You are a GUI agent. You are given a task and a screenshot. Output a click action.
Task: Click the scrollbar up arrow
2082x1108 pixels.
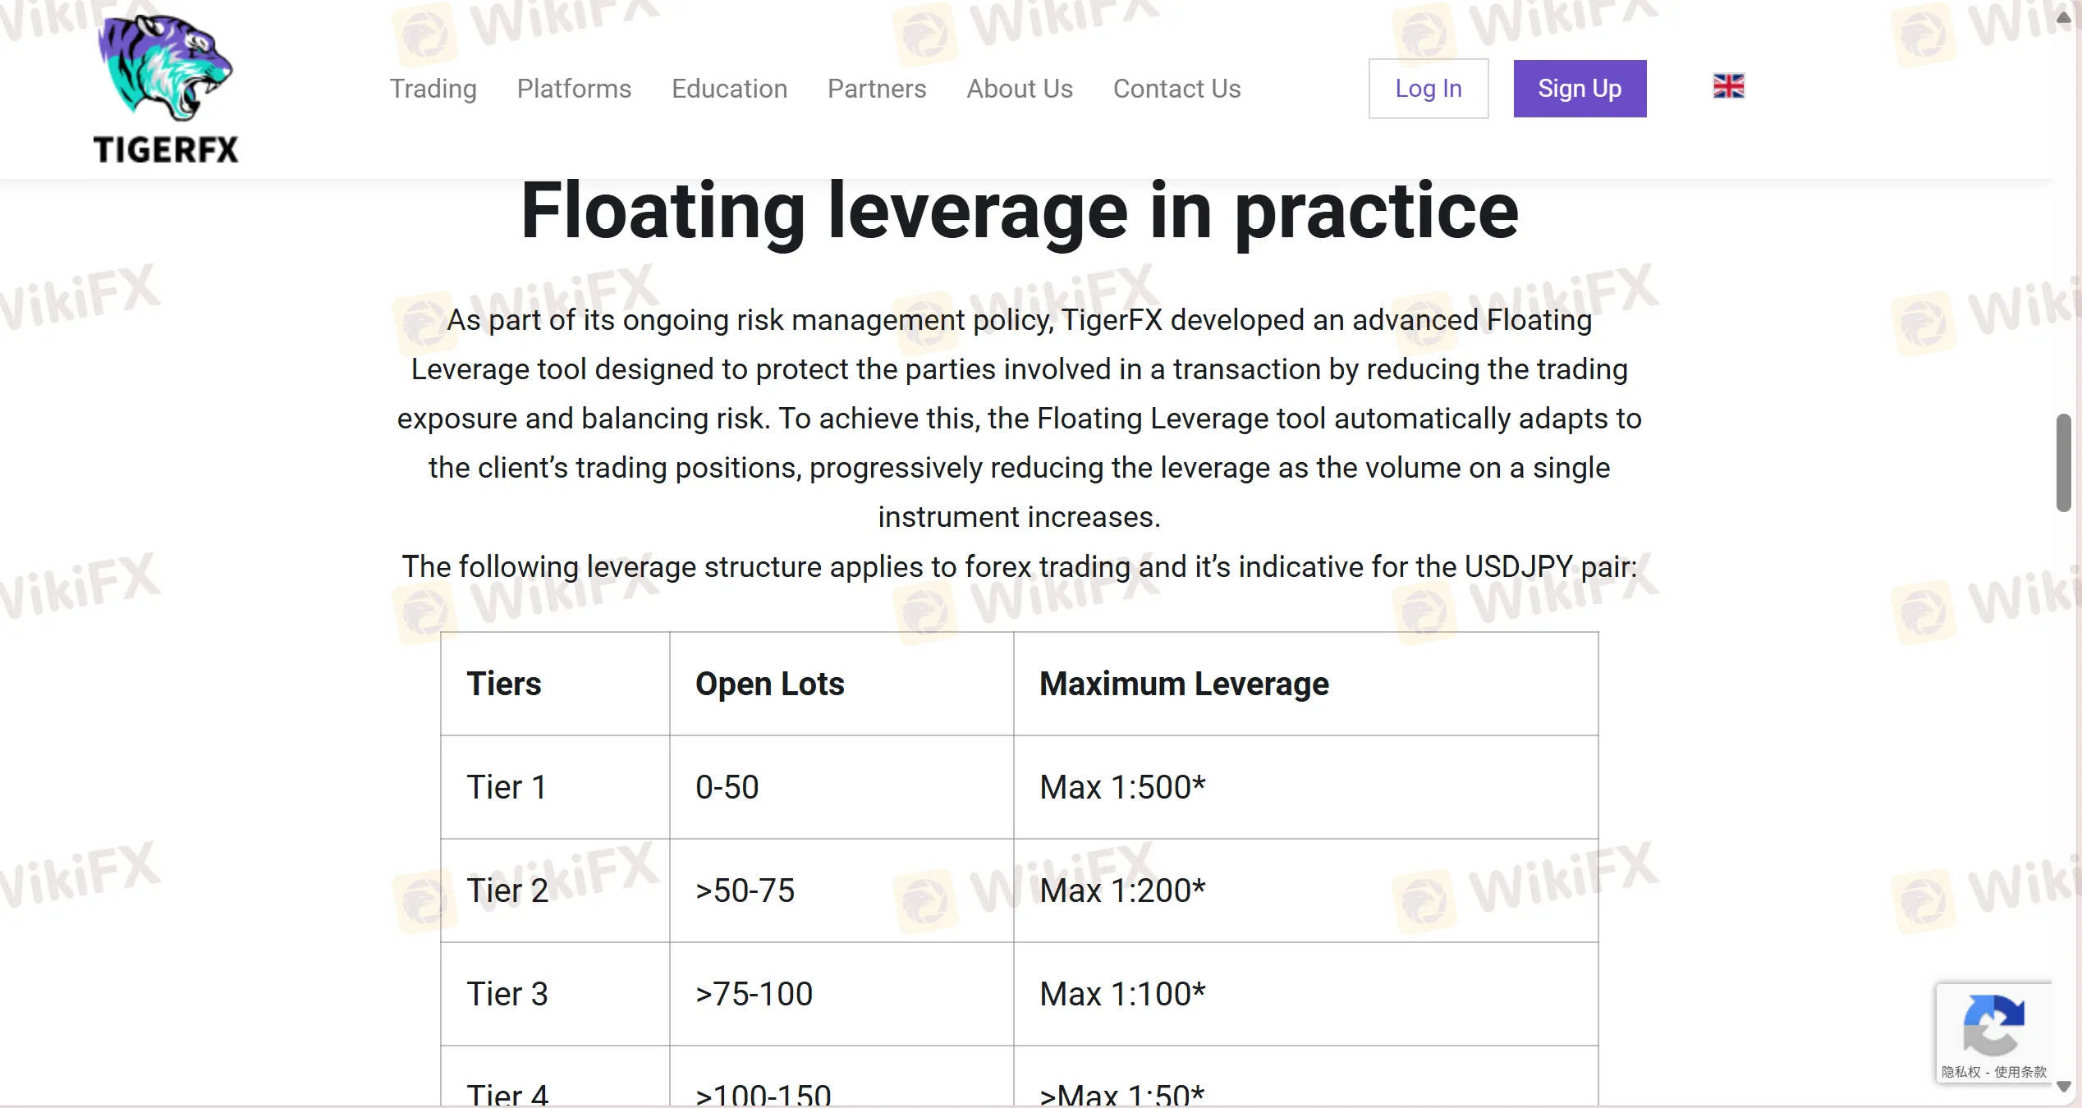(x=2064, y=17)
